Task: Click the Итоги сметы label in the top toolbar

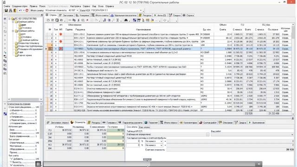Action: point(37,10)
